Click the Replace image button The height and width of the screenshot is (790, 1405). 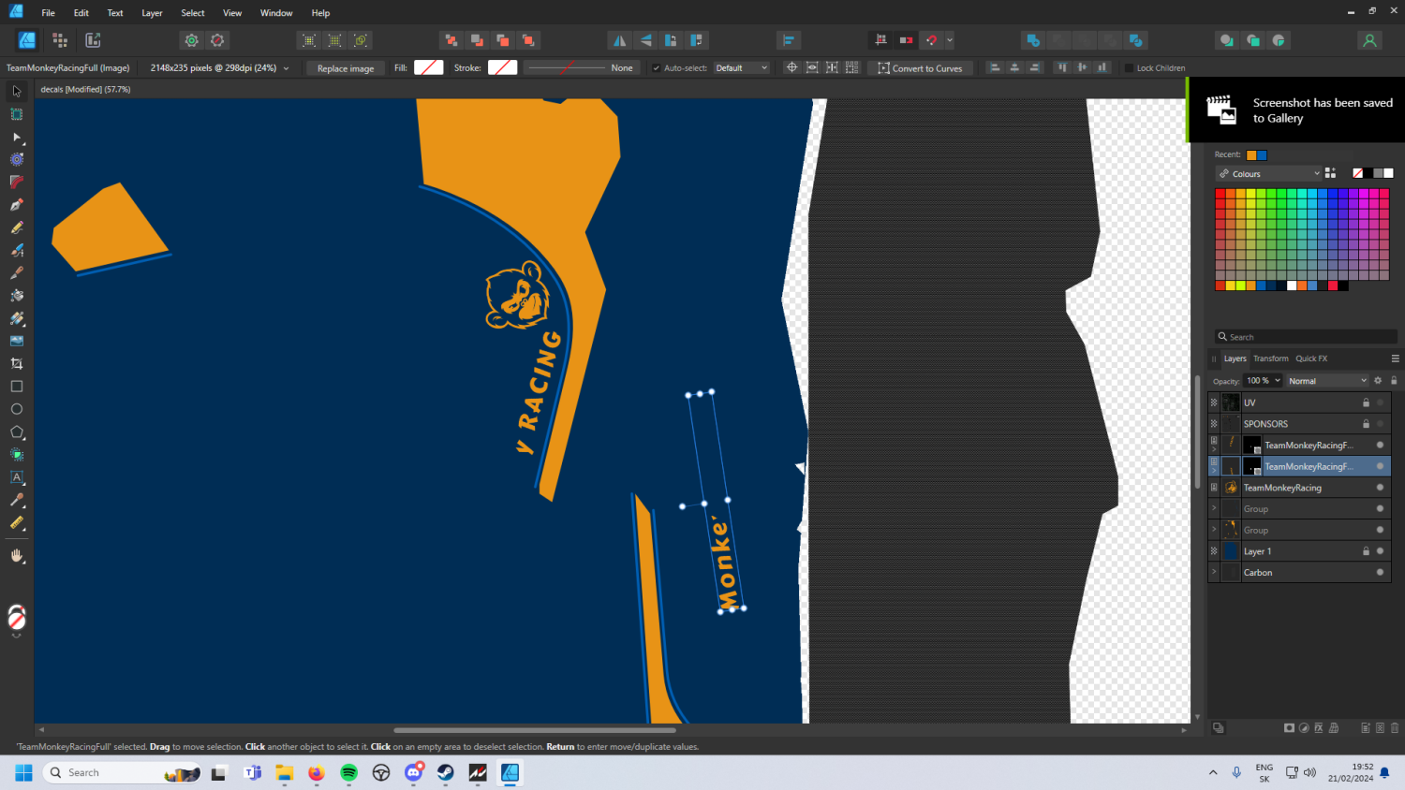345,67
